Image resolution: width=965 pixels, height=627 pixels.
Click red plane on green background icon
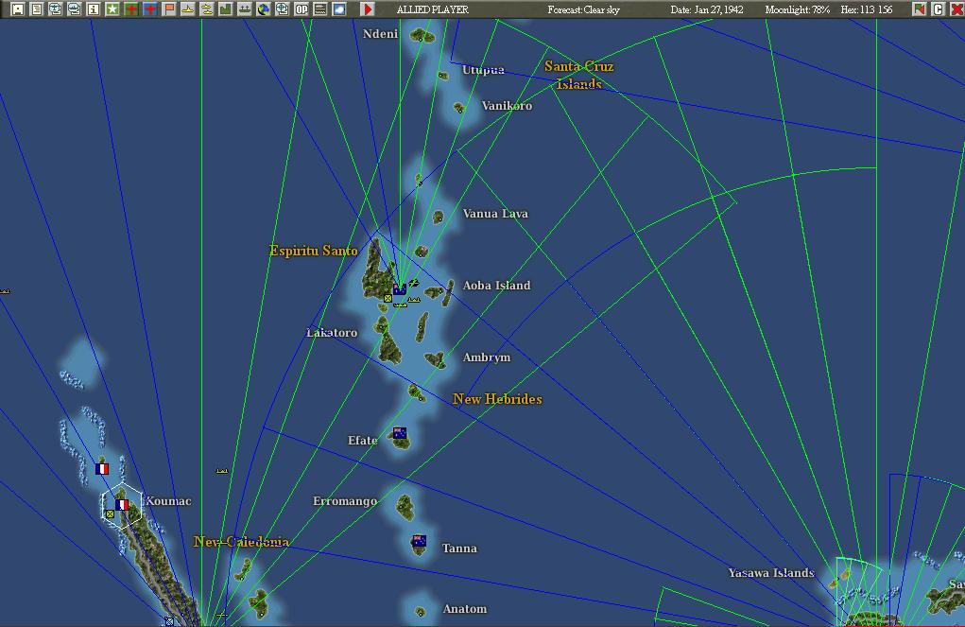(131, 9)
